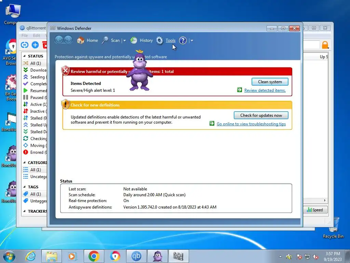Click the Tools gear icon
Screen dimensions: 350x263
159,40
